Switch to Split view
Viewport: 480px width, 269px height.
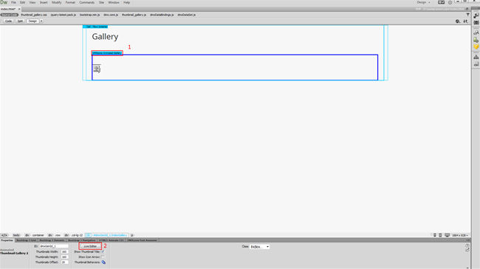point(20,21)
